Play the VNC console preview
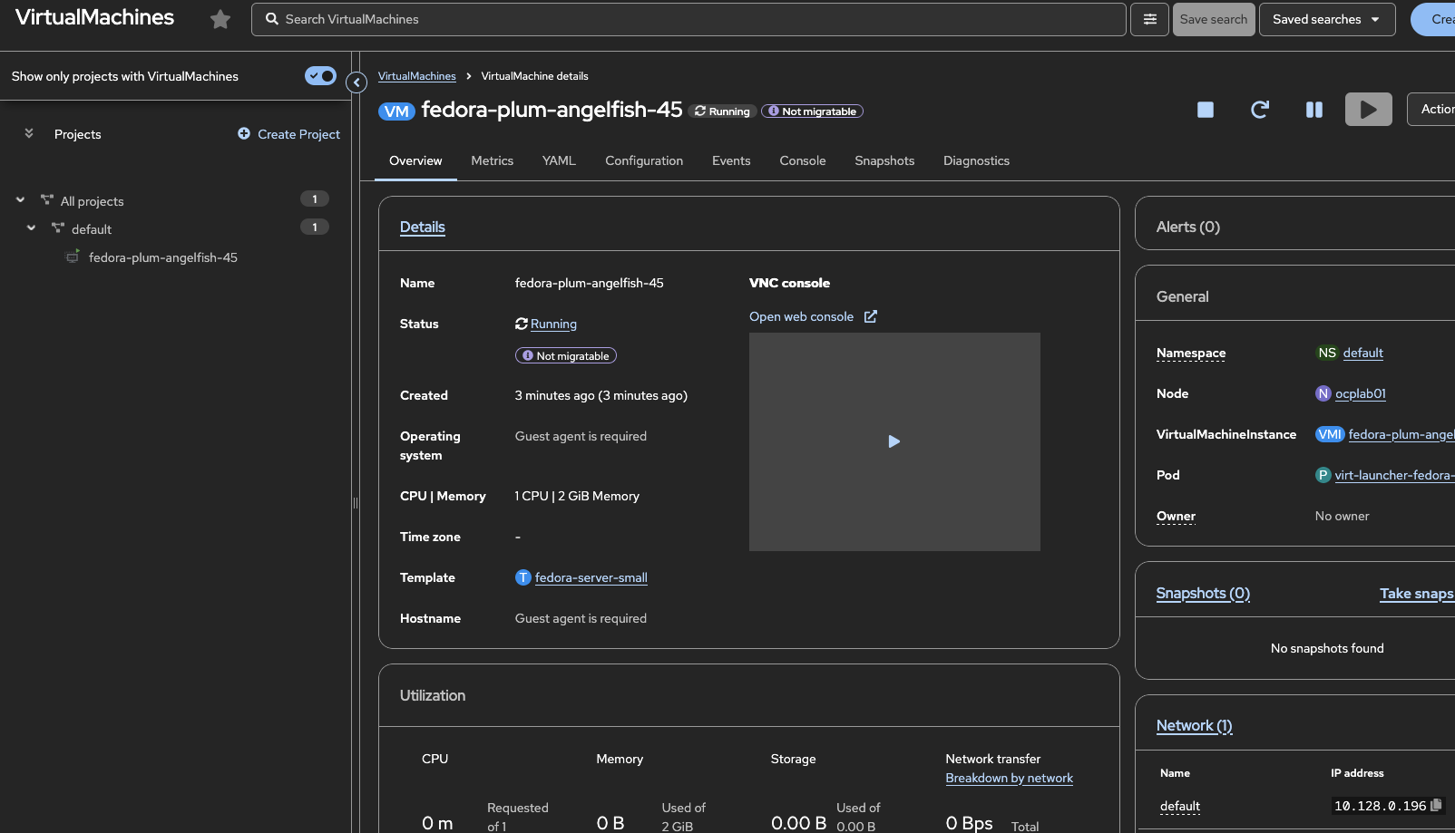1455x833 pixels. (894, 441)
